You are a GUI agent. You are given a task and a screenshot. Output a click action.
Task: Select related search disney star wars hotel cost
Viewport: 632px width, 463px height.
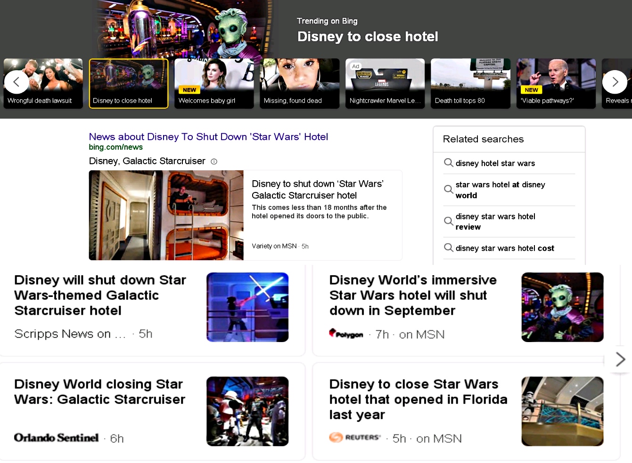pos(505,248)
